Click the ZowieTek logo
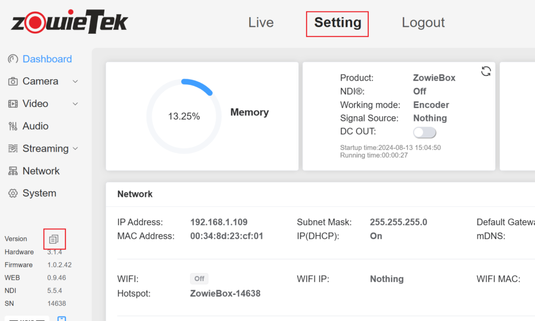Screen dimensions: 535x321 (69, 22)
